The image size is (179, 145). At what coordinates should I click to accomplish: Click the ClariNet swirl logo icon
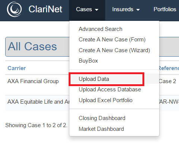(x=14, y=9)
